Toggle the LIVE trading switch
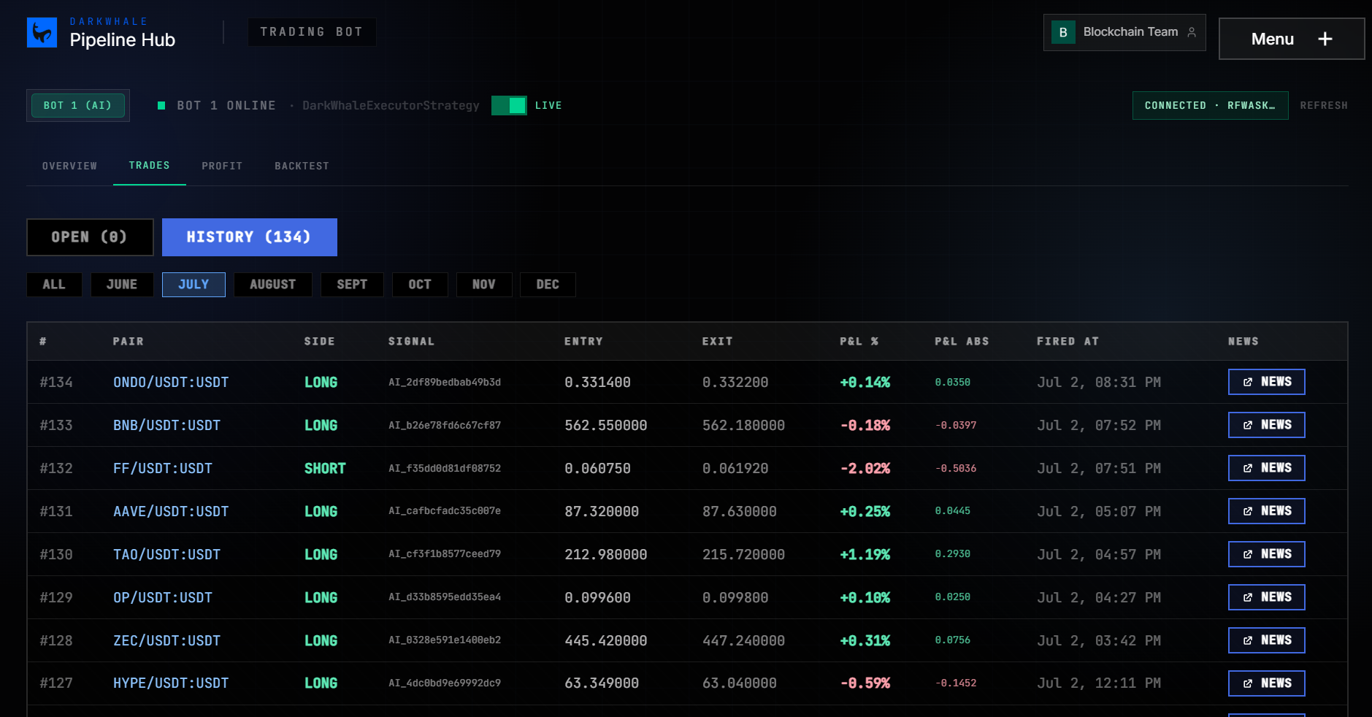The width and height of the screenshot is (1372, 717). click(x=509, y=106)
